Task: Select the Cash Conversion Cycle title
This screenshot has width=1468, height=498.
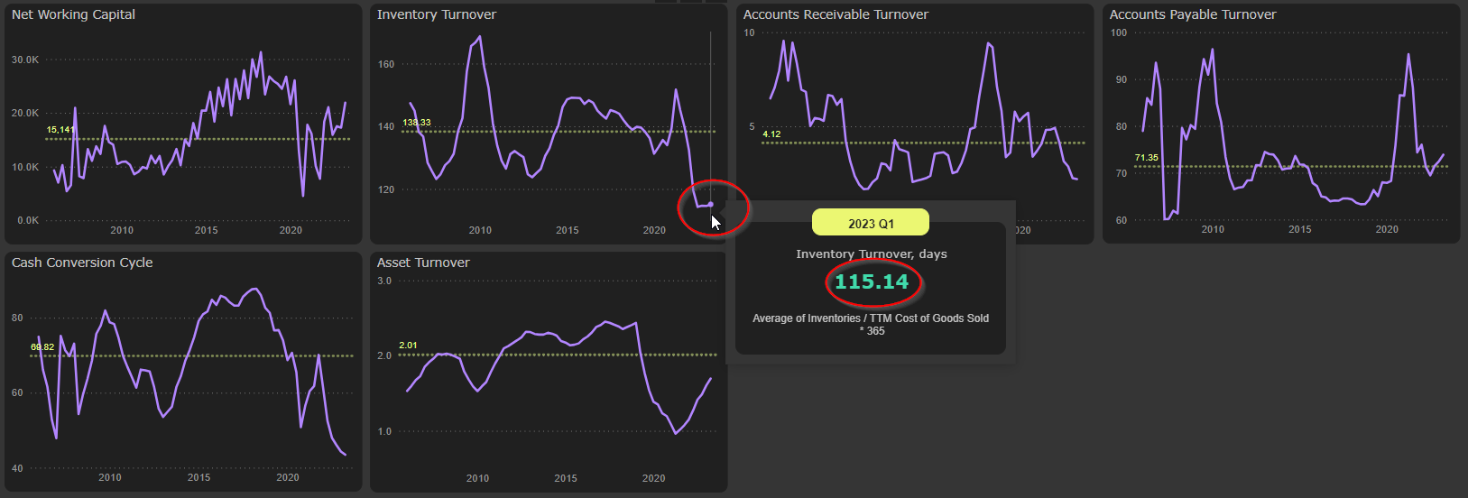Action: click(x=82, y=263)
